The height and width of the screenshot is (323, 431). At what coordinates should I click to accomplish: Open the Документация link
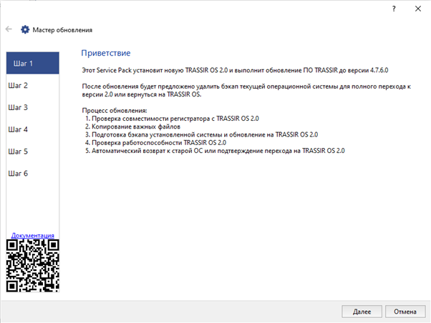point(32,235)
